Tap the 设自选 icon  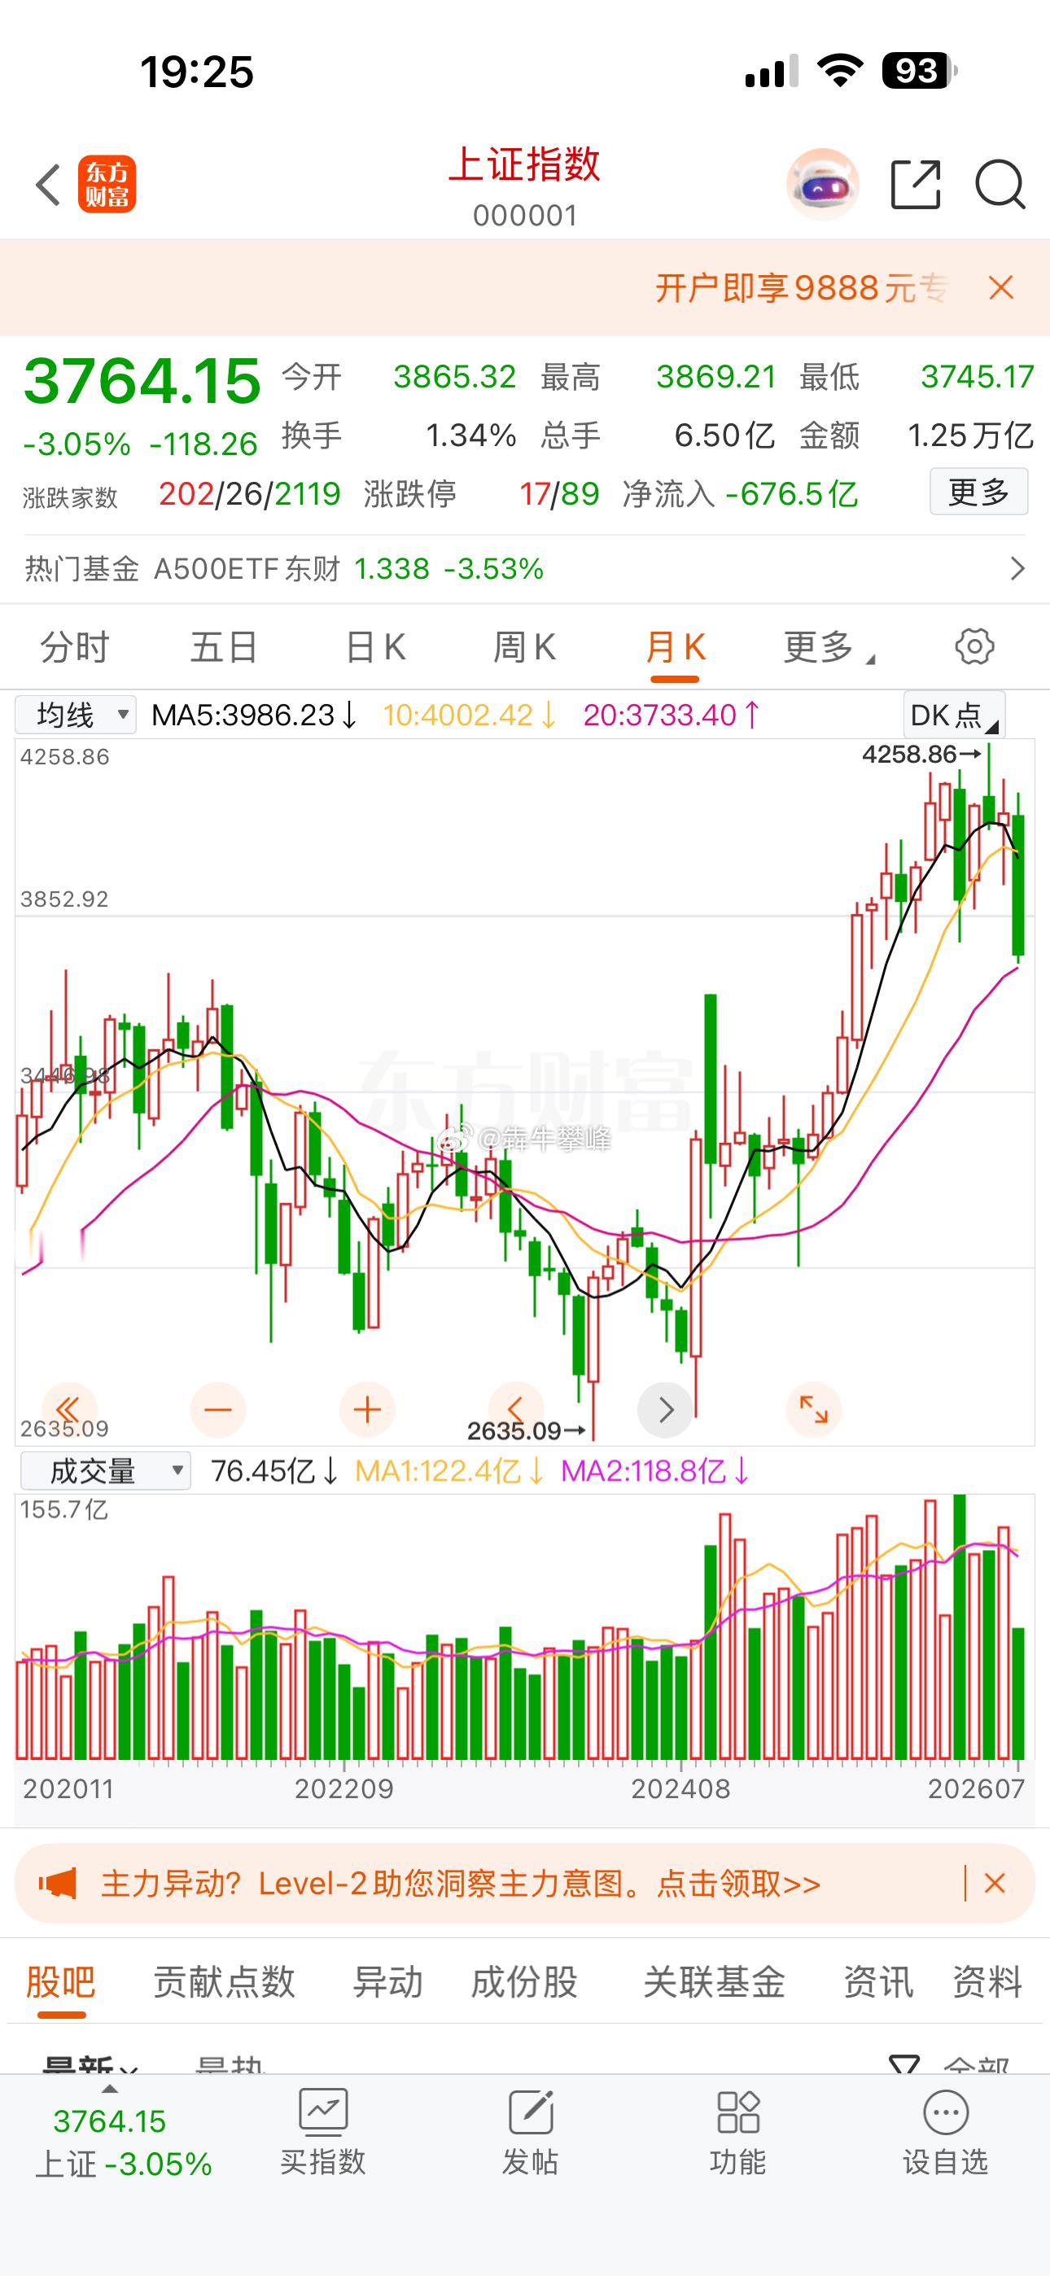click(946, 2131)
